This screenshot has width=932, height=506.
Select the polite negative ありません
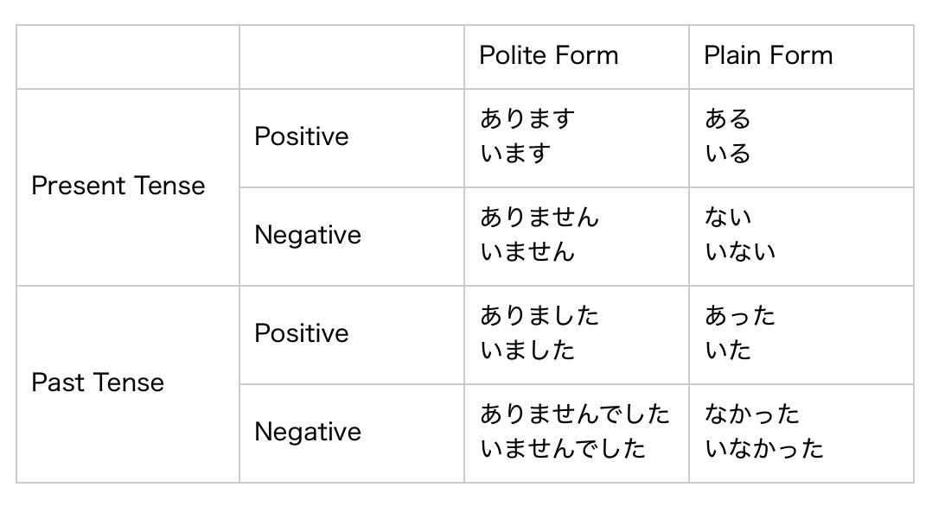[x=539, y=217]
